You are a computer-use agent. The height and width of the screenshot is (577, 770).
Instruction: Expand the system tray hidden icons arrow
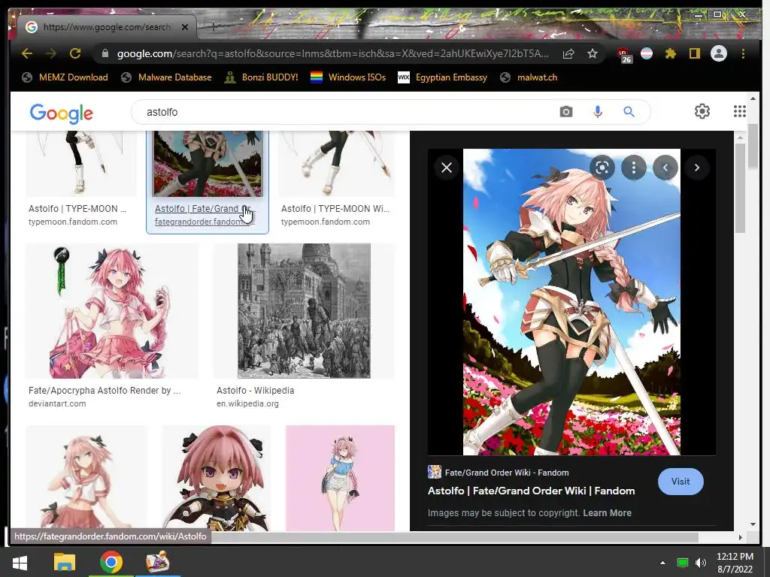click(x=662, y=563)
